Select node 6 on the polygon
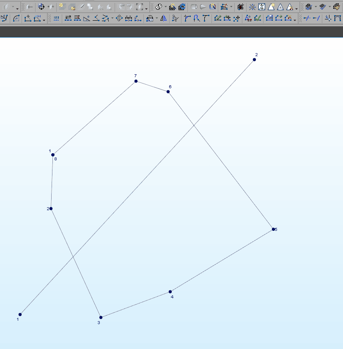This screenshot has height=349, width=343. [x=168, y=92]
